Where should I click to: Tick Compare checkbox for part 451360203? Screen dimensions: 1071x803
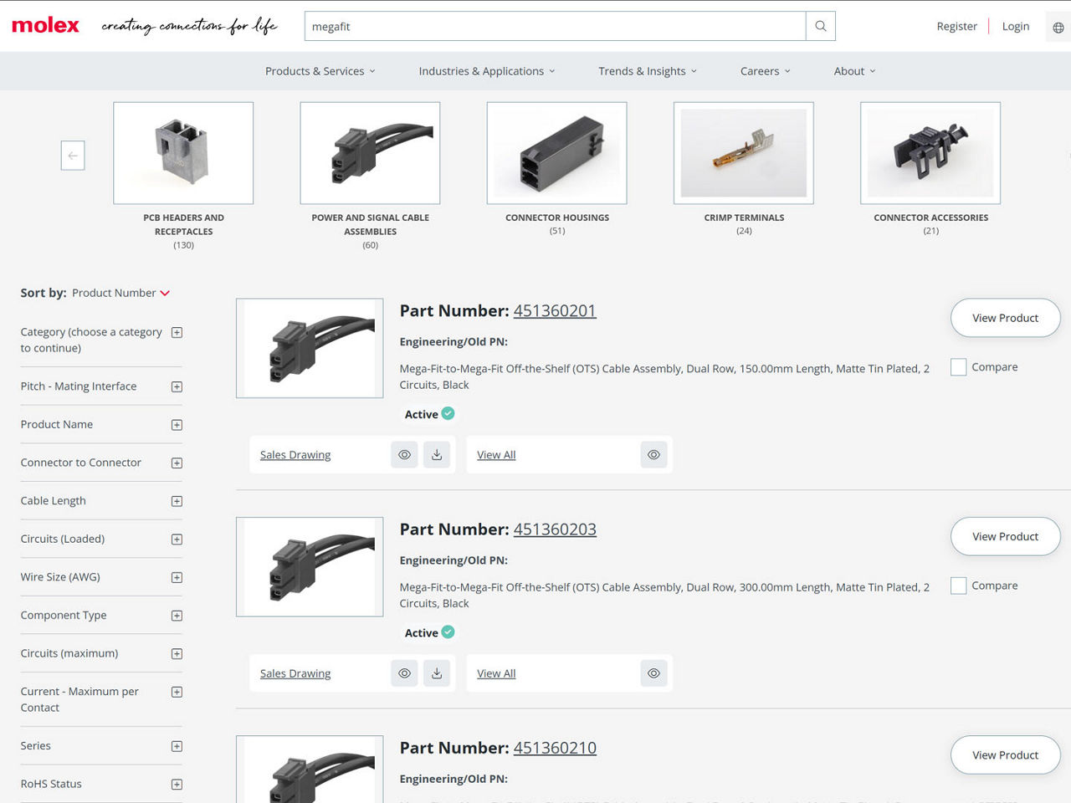(959, 586)
